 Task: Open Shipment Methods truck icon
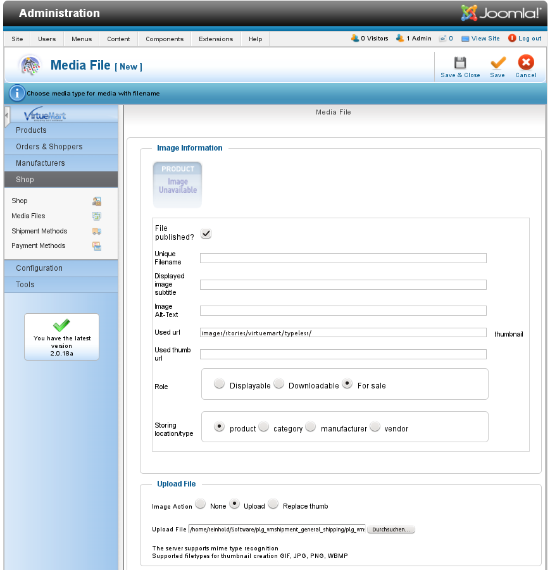97,232
